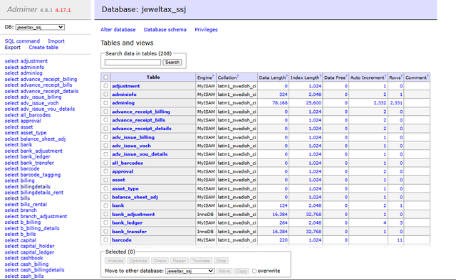Viewport: 456px width, 280px height.
Task: Focus the search data in tables field
Action: (133, 62)
